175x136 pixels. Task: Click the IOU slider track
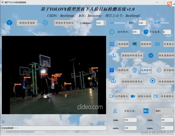pos(161,23)
